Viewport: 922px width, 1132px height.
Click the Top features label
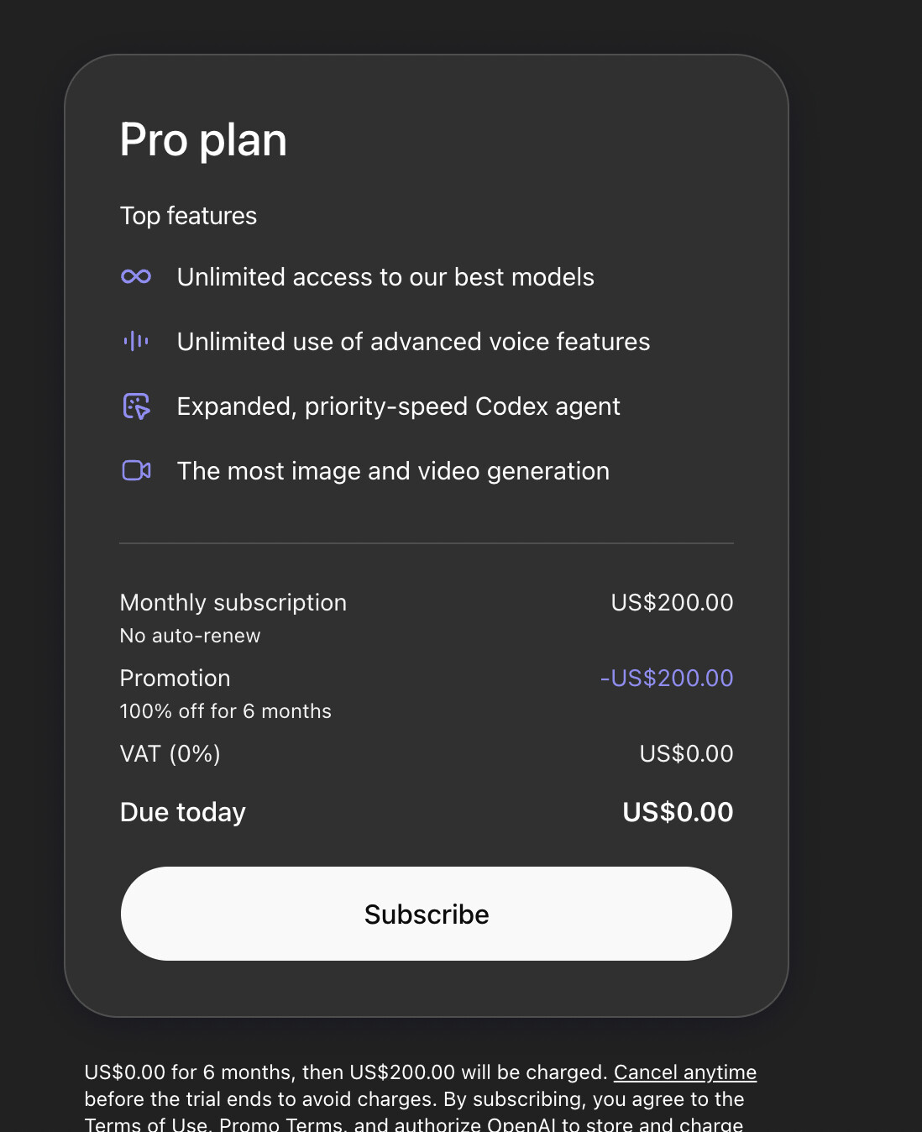(188, 216)
